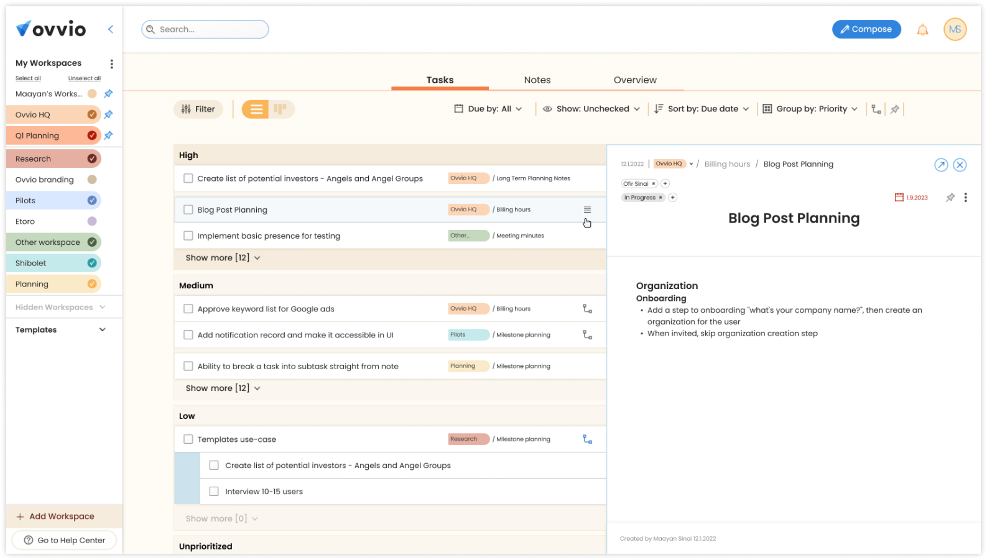Tick the Approve keyword list checkbox

point(188,309)
